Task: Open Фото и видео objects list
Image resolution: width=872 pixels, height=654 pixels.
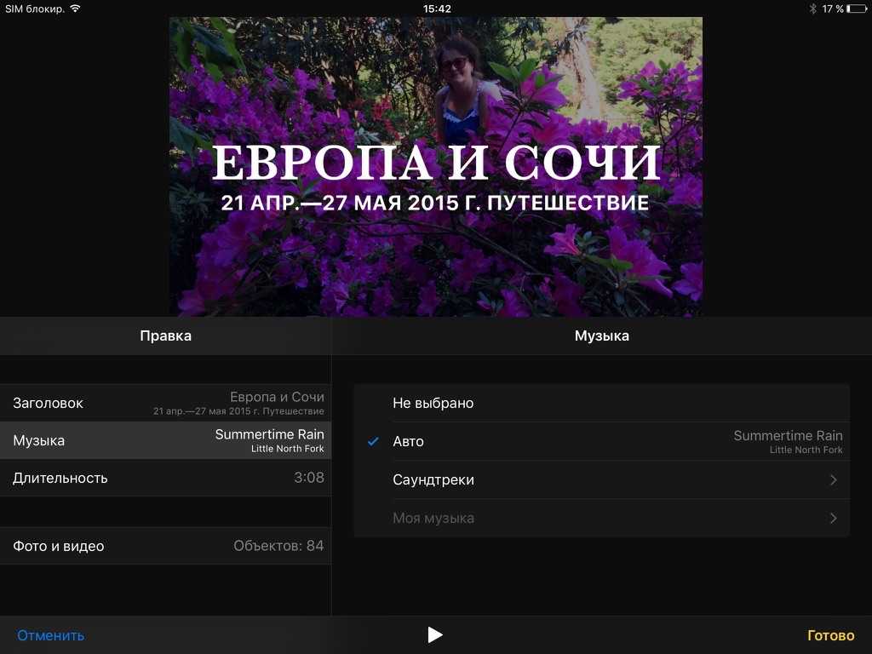Action: coord(165,546)
